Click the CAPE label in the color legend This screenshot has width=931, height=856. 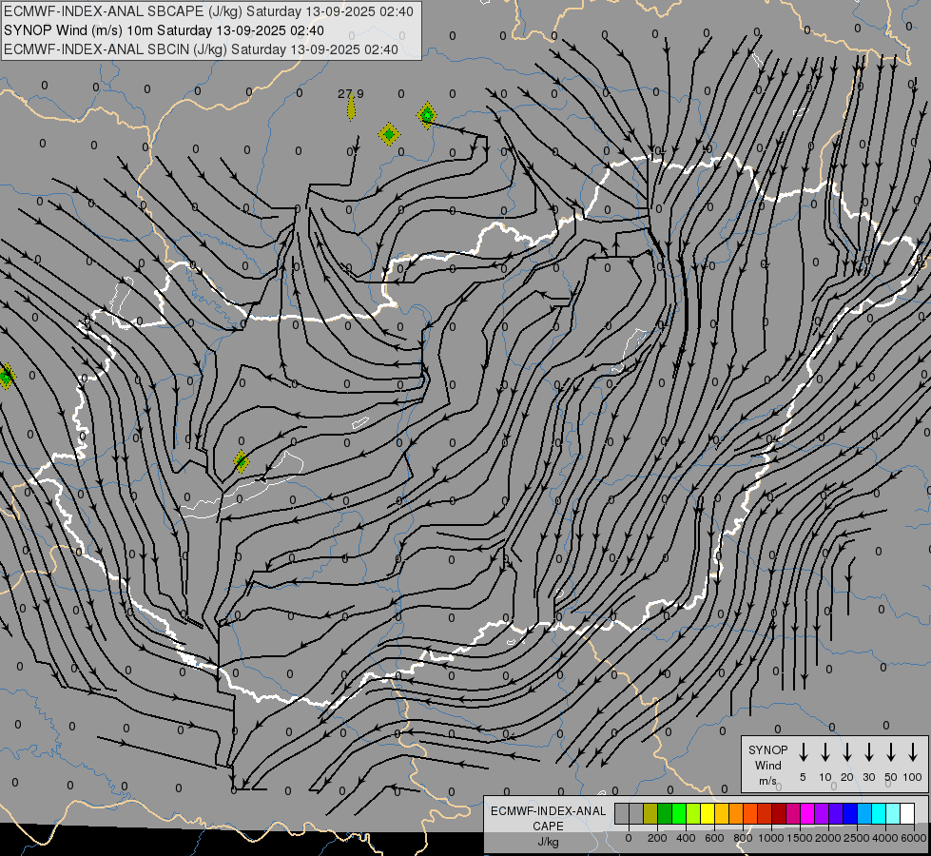tap(548, 827)
